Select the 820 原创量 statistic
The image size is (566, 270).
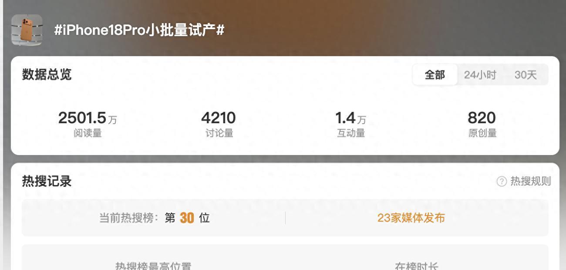pyautogui.click(x=482, y=124)
